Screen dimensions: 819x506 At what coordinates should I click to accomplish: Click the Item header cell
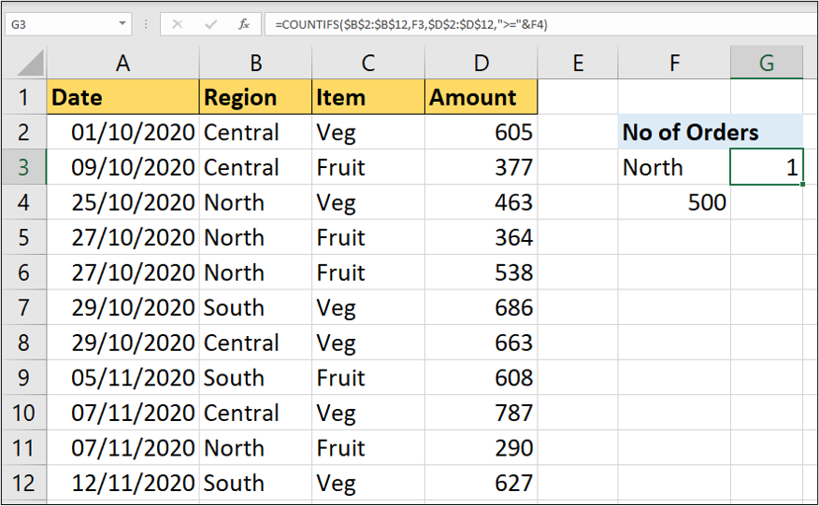click(x=368, y=97)
